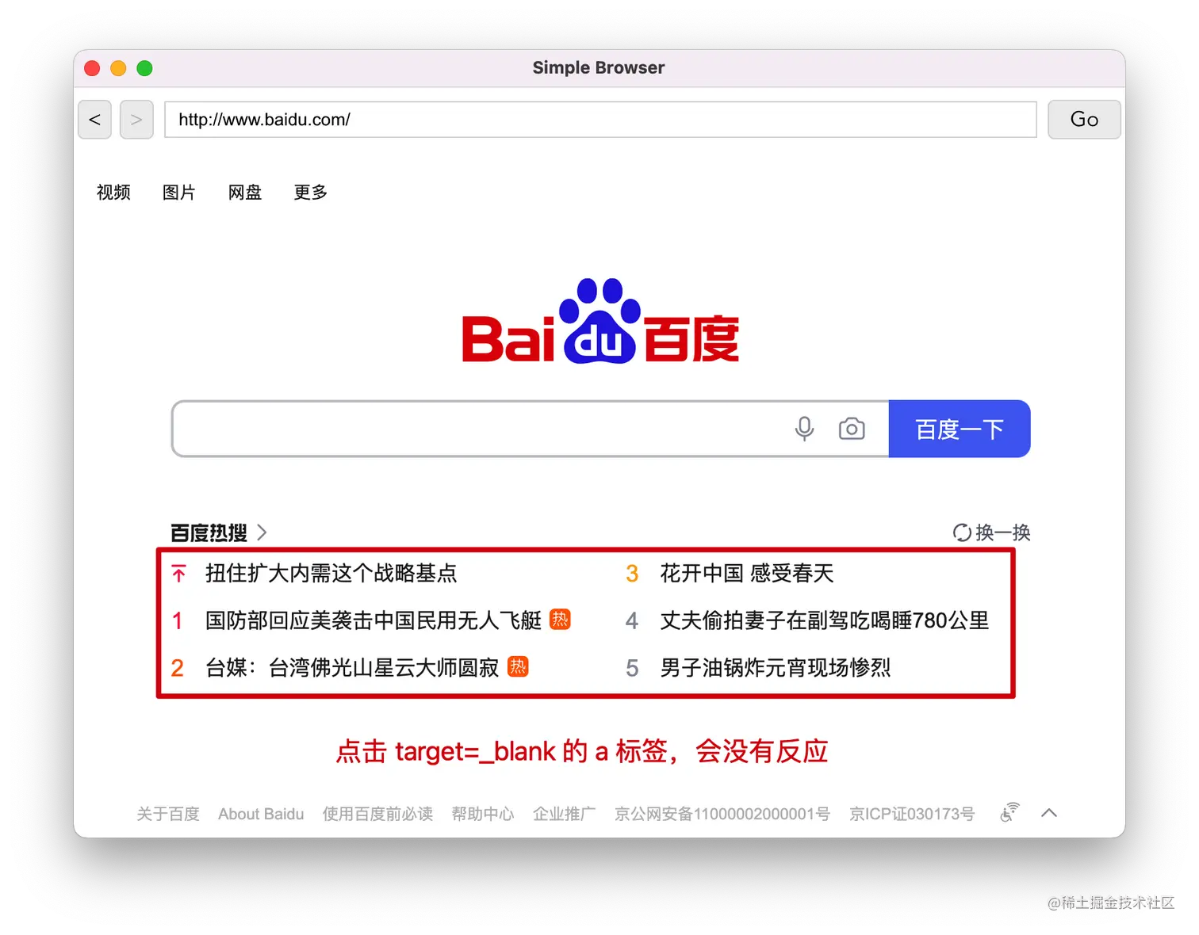Image resolution: width=1199 pixels, height=935 pixels.
Task: Refresh hot list with 换一换
Action: pos(991,532)
